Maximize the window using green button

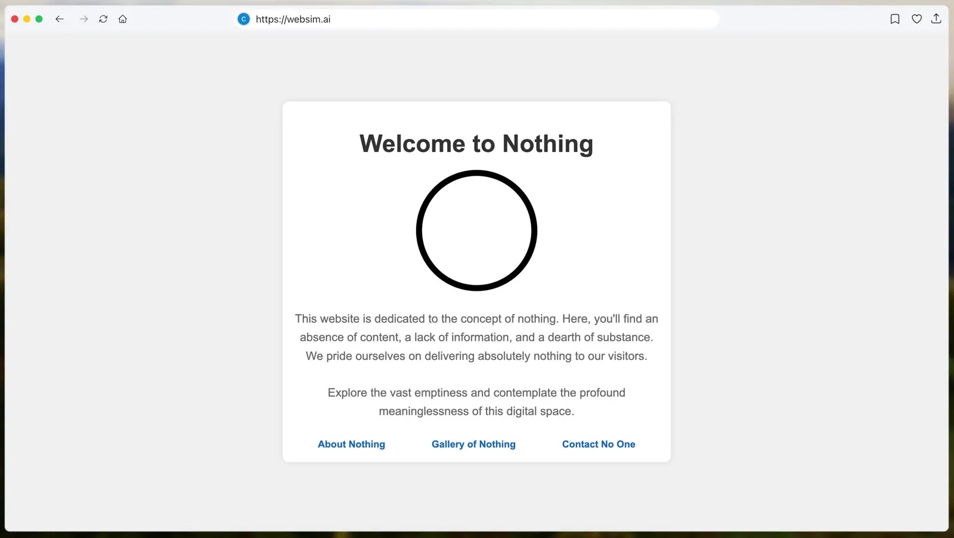(x=39, y=19)
